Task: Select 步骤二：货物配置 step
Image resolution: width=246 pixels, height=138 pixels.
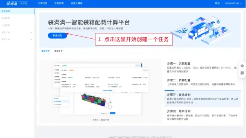Action: (x=202, y=82)
